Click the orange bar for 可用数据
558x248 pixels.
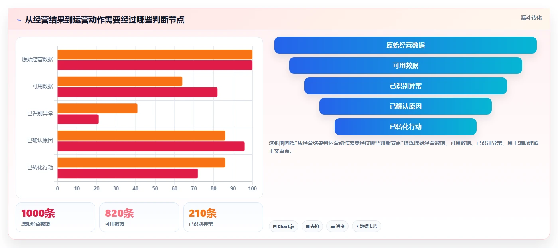(120, 81)
